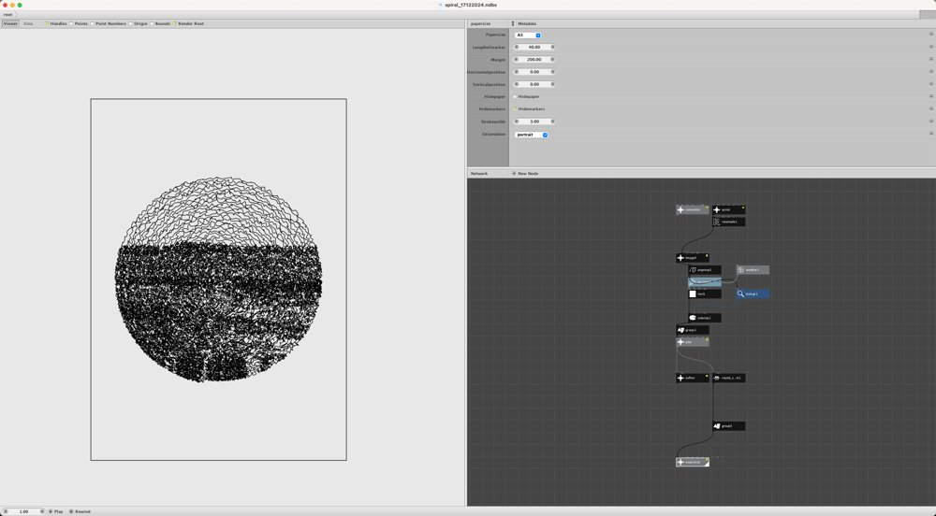This screenshot has width=936, height=516.
Task: Click the Play button
Action: tap(55, 511)
